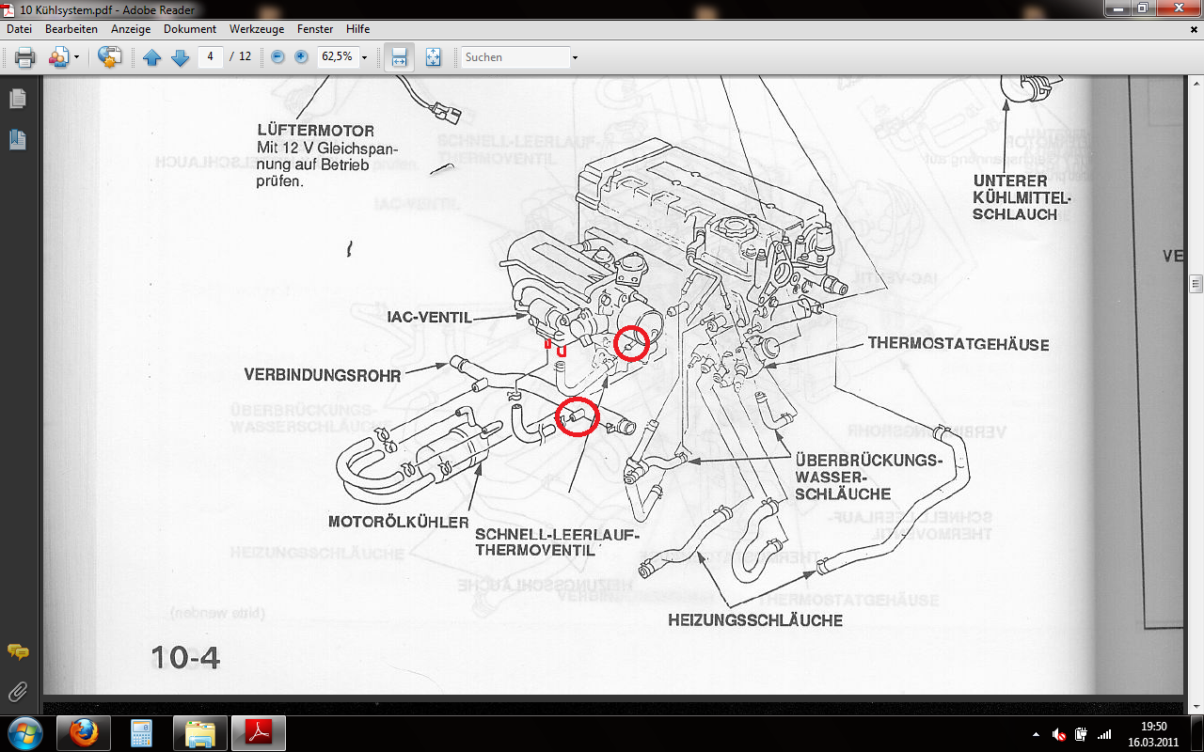The width and height of the screenshot is (1204, 752).
Task: Toggle fit one full page view
Action: pos(433,57)
